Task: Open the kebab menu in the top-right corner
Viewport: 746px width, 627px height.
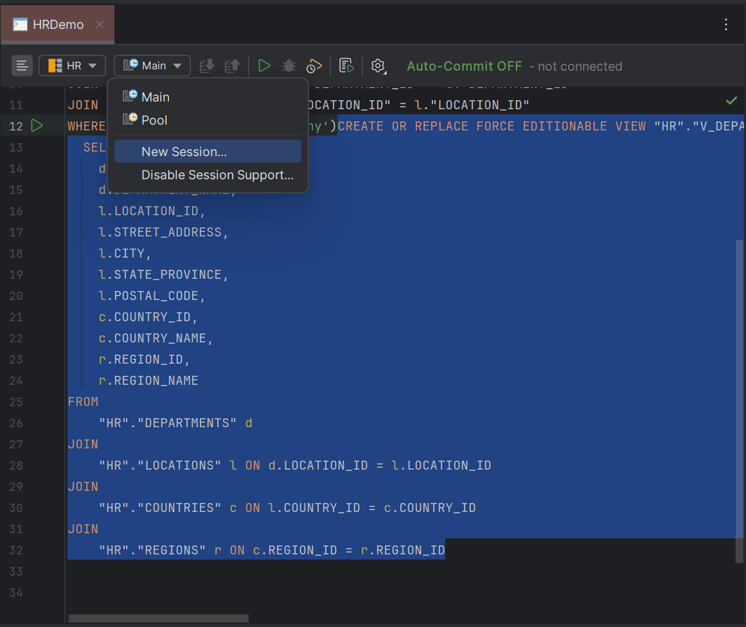Action: pyautogui.click(x=725, y=24)
